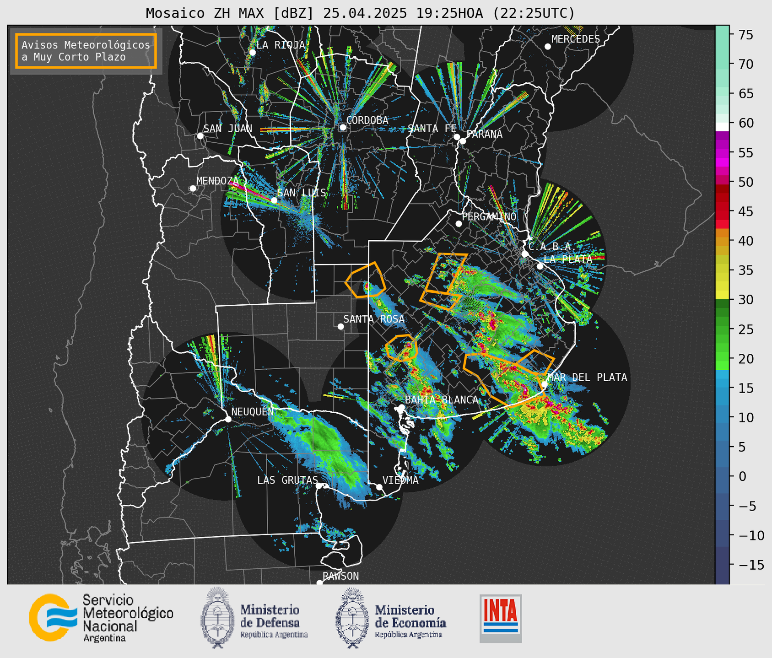Click the PARANA city marker
The height and width of the screenshot is (658, 772).
tap(463, 141)
